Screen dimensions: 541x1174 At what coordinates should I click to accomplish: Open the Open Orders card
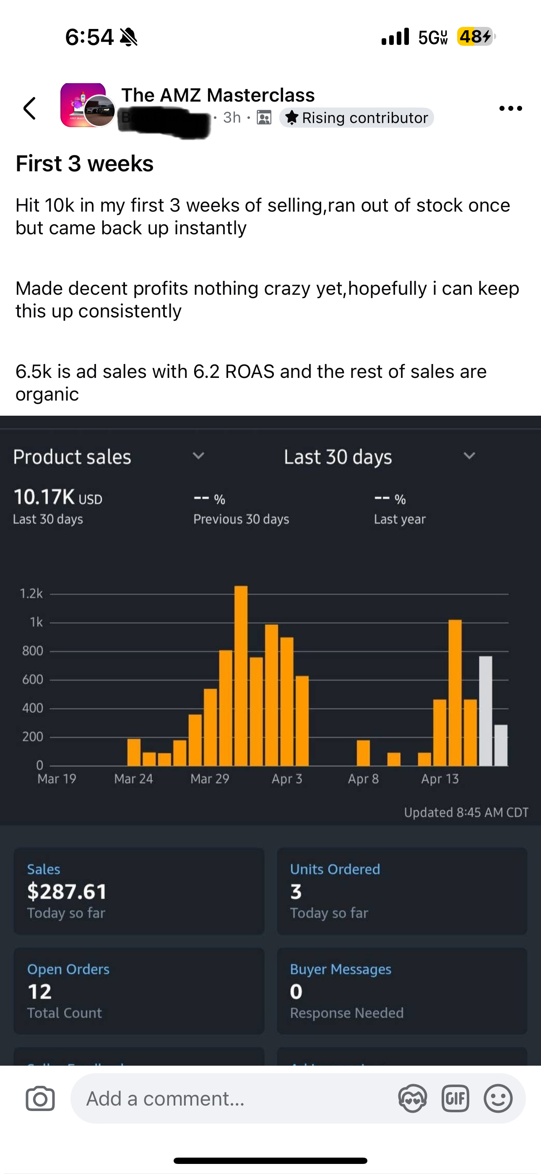139,991
